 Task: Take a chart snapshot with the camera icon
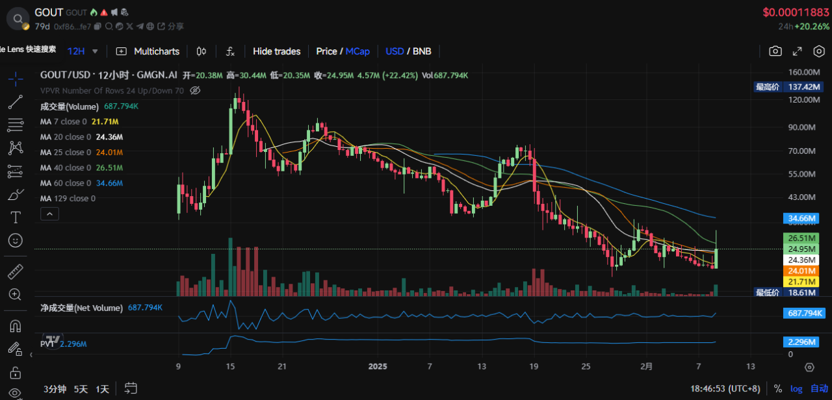pos(775,51)
